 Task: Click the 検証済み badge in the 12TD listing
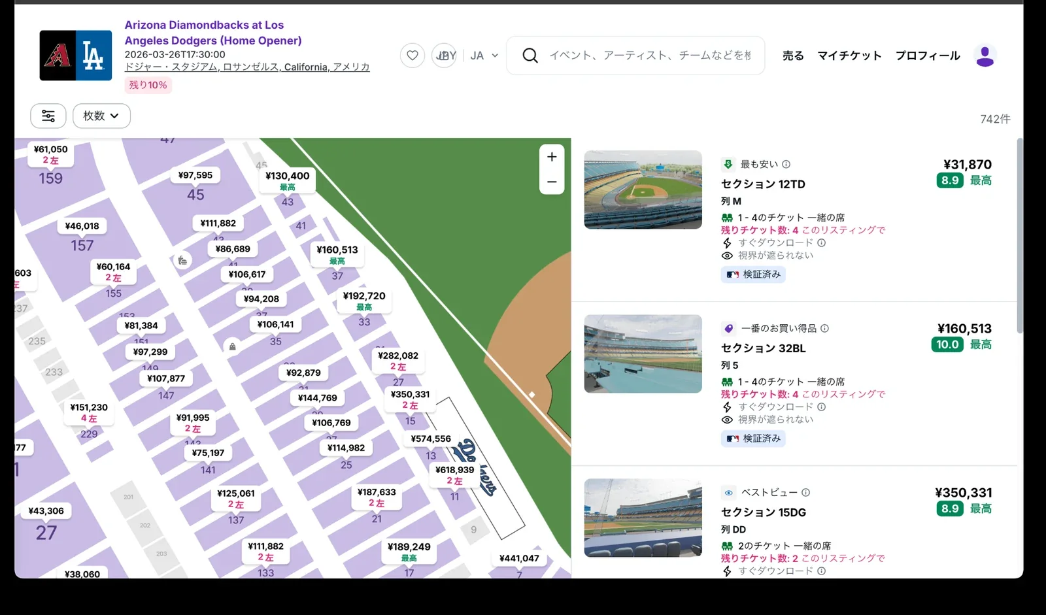click(x=753, y=274)
